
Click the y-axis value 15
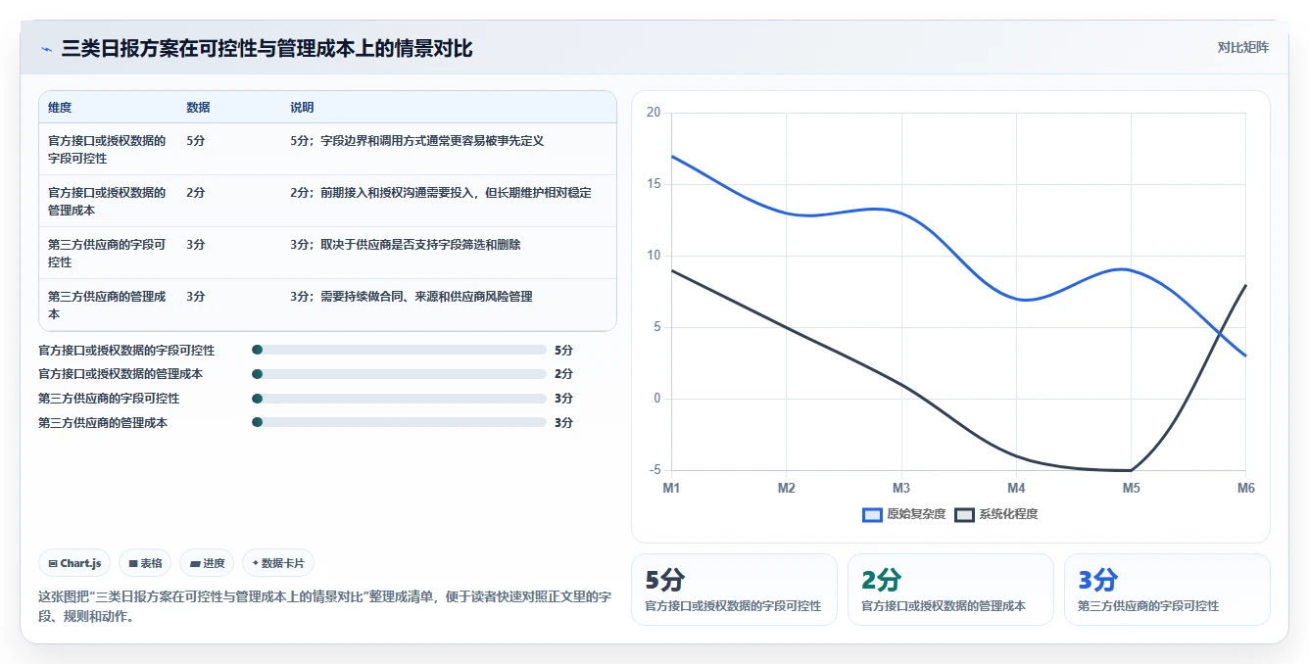point(654,184)
